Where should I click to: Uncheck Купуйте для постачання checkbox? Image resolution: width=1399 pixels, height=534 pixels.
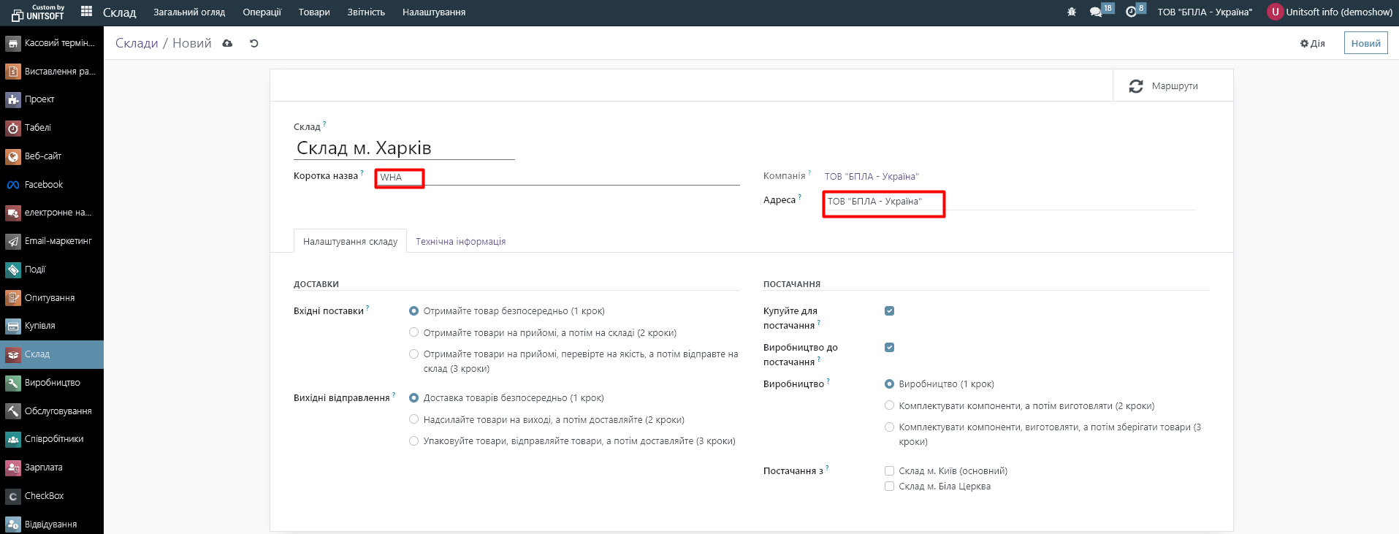pyautogui.click(x=889, y=311)
